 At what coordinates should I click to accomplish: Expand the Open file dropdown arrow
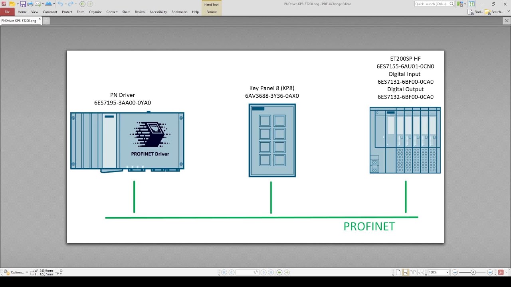tap(18, 4)
